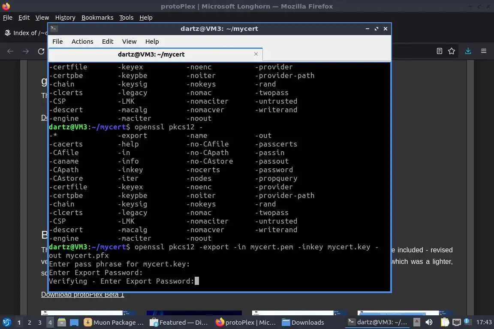Screen dimensions: 494x329
Task: Toggle Firefox reader view icon
Action: (x=439, y=51)
